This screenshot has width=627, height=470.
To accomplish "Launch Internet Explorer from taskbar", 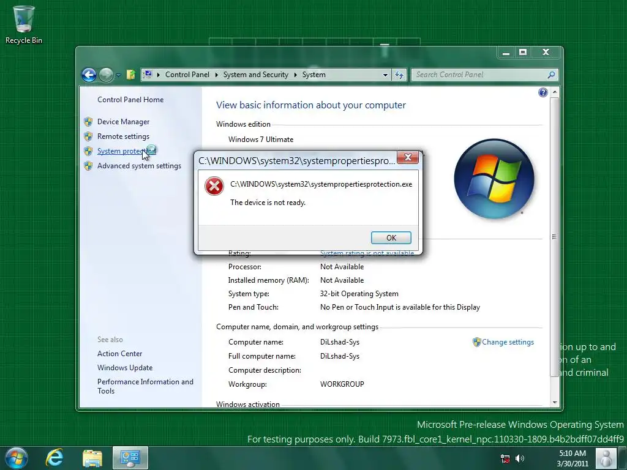I will (x=54, y=458).
